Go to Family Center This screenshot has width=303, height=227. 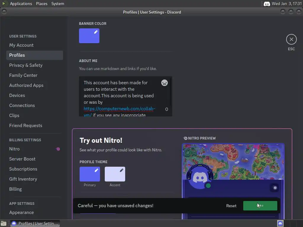point(35,75)
